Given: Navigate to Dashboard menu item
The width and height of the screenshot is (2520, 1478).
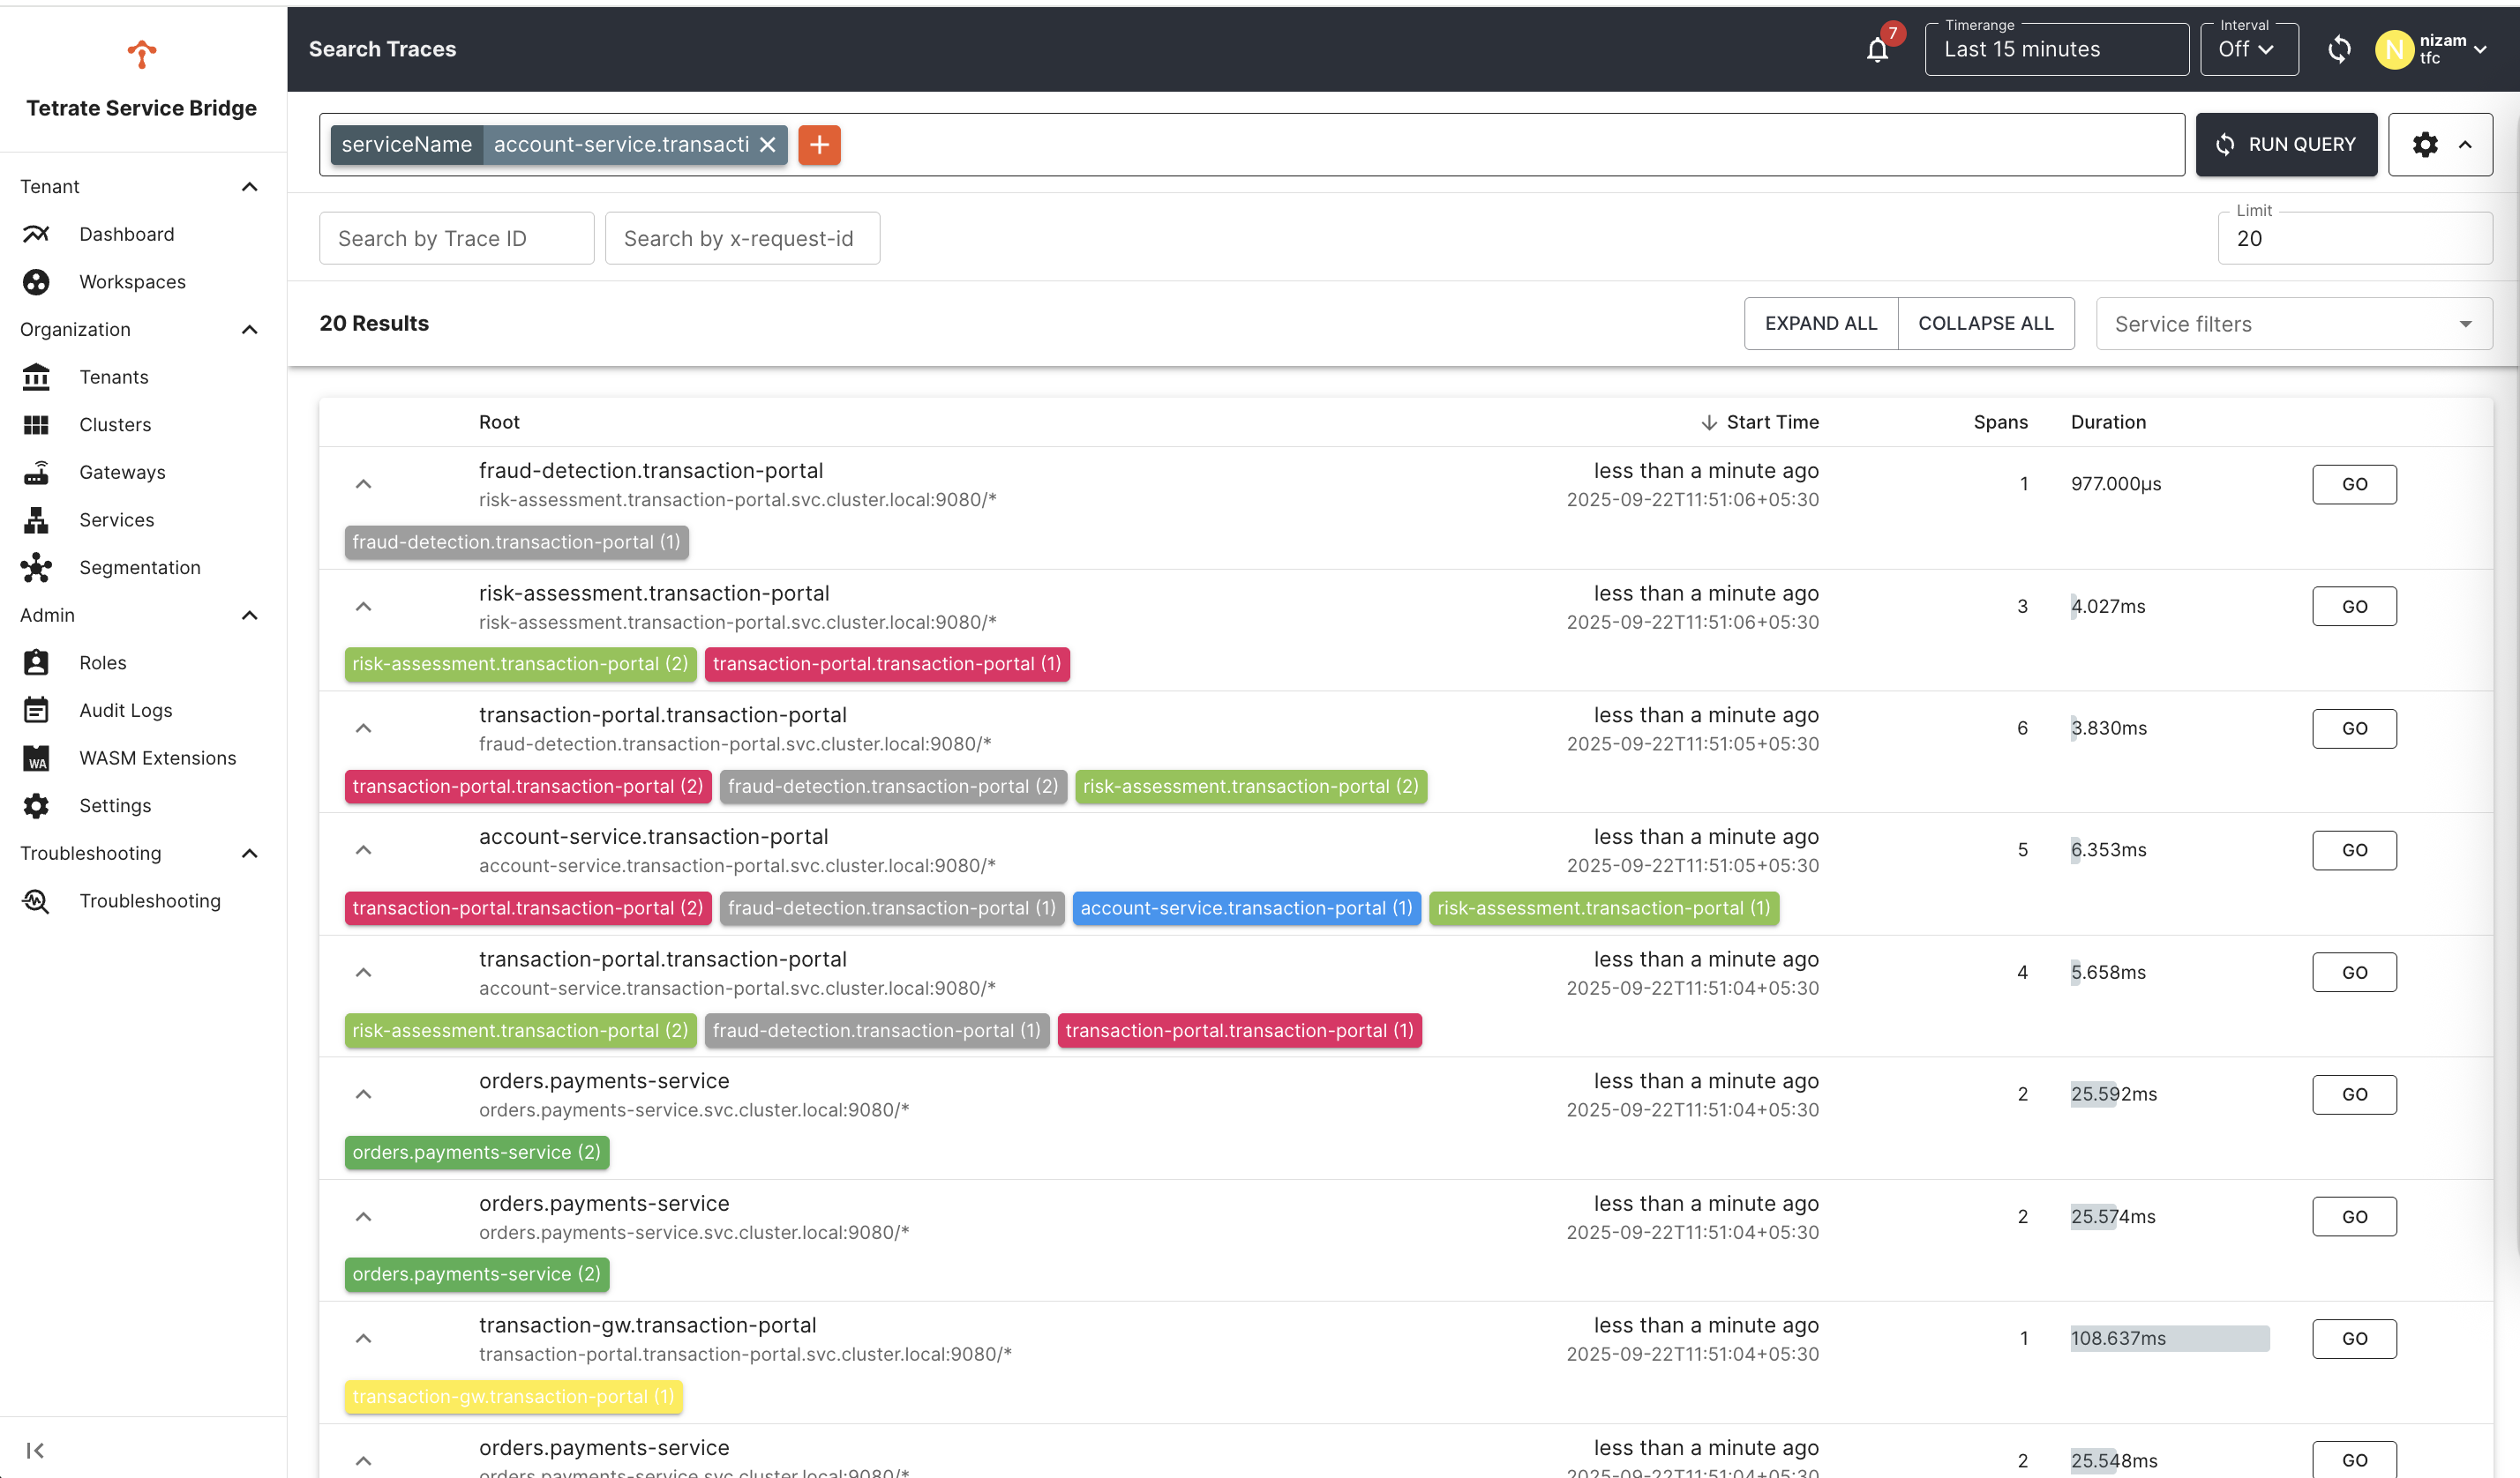Looking at the screenshot, I should [126, 234].
